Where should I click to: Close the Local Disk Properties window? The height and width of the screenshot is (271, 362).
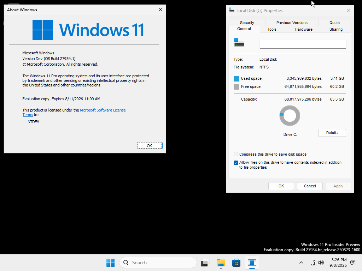[x=349, y=10]
